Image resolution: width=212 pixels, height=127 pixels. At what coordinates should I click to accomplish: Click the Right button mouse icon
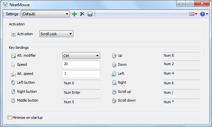click(13, 92)
